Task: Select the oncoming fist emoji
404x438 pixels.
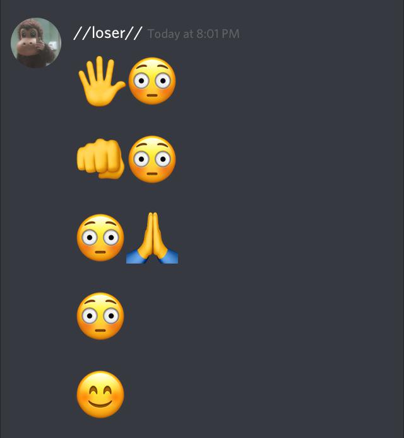Action: [100, 159]
